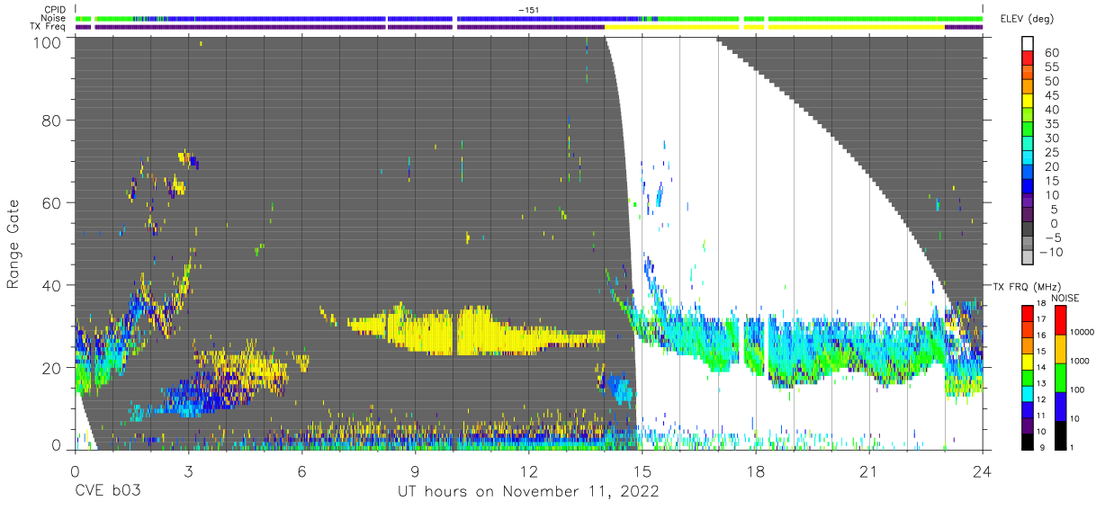The image size is (1105, 510).
Task: Select the white top segment of the ELEV colorbar
Action: tap(1028, 44)
